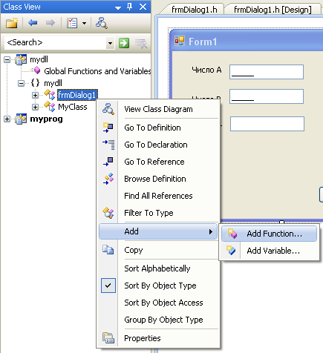Viewport: 323px width, 353px height.
Task: Open the Class View Settings icon
Action: (x=72, y=23)
